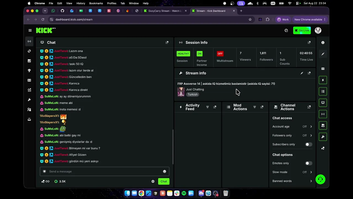Expand the Account age setting
Image resolution: width=353 pixels, height=199 pixels.
[x=292, y=127]
